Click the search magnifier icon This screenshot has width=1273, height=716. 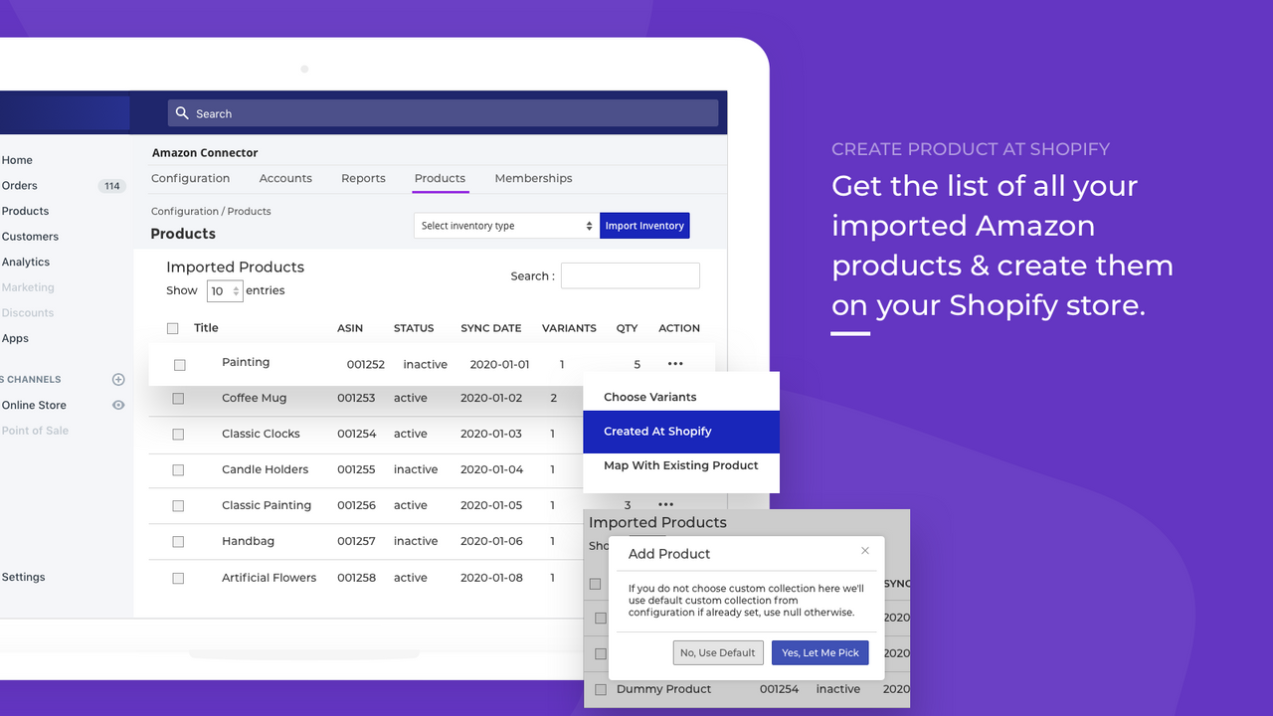pyautogui.click(x=182, y=113)
